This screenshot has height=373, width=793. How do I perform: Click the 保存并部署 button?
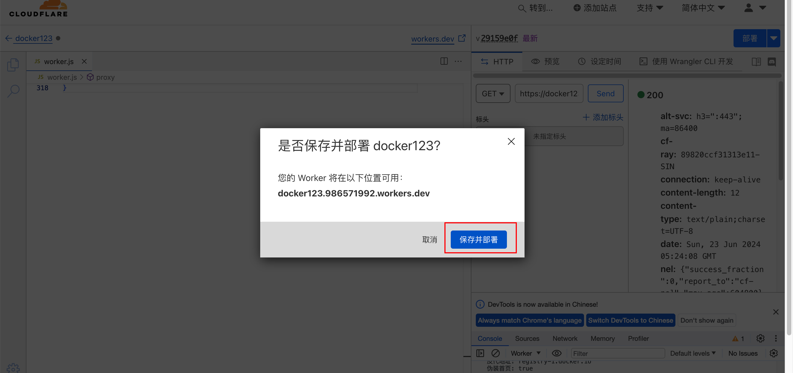pyautogui.click(x=478, y=240)
